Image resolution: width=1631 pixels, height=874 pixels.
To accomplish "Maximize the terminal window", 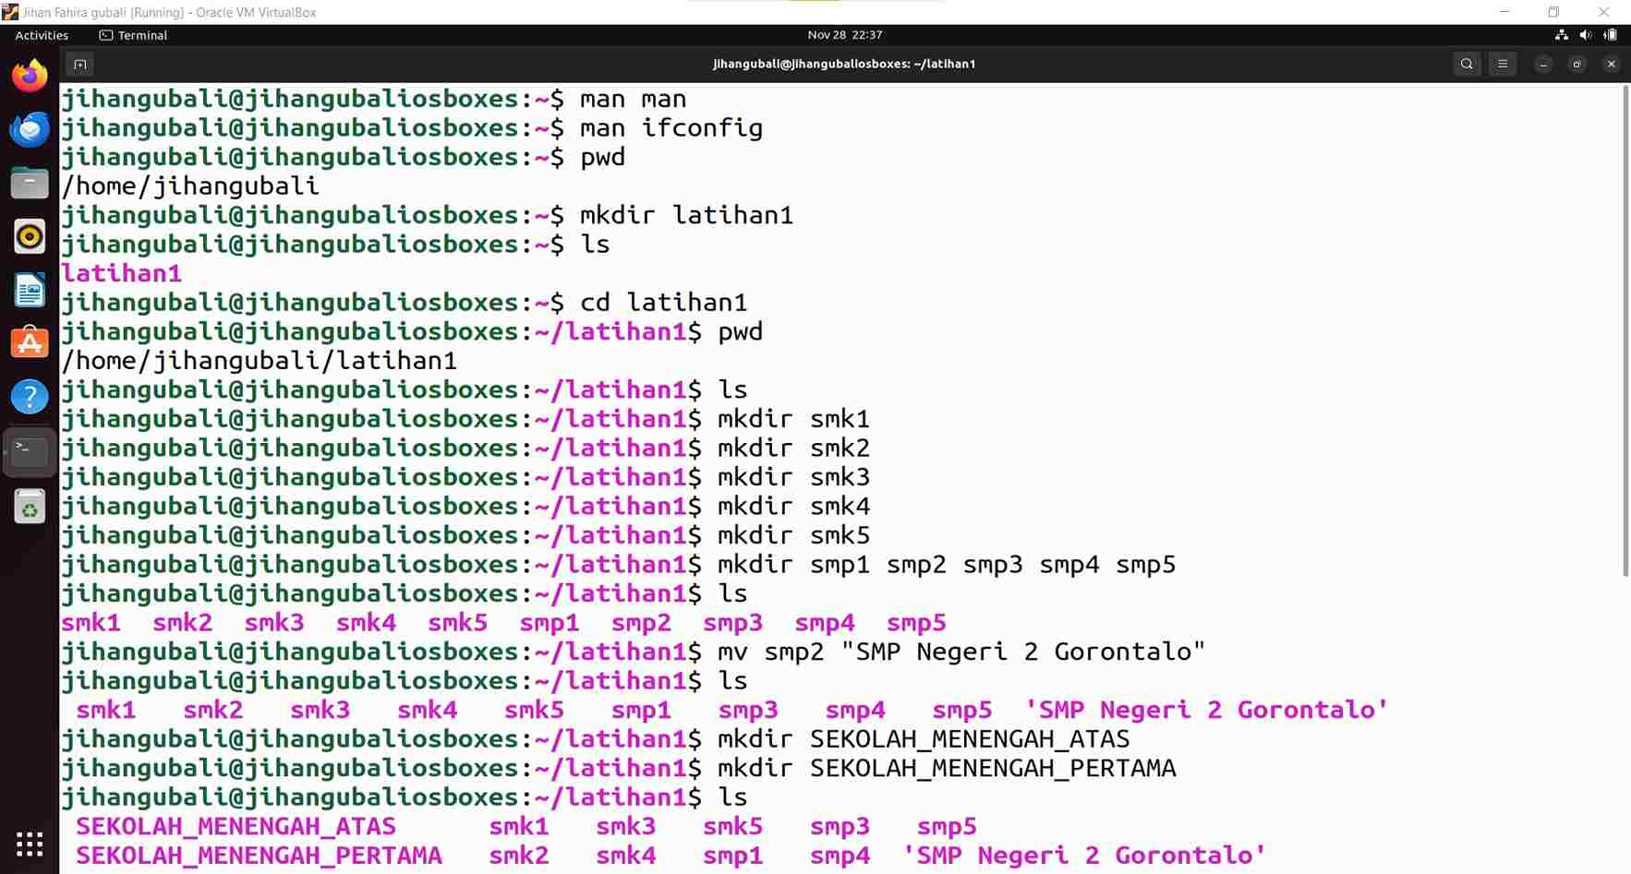I will point(1577,64).
